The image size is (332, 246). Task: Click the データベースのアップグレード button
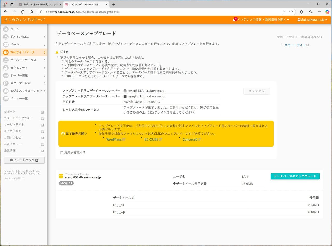click(295, 176)
